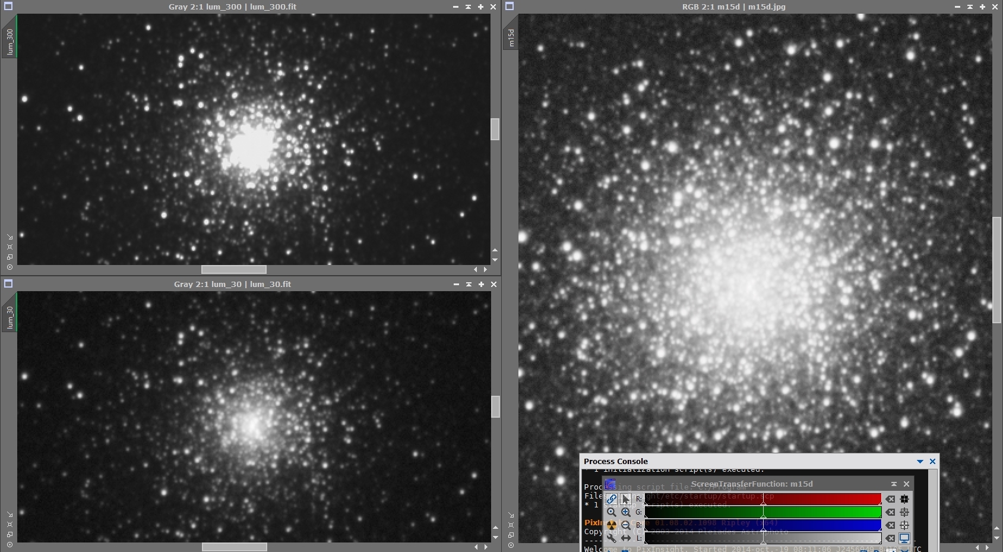Click the fit view icon in lum_300 window

click(10, 247)
